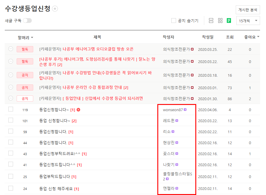266x195 pixels.
Task: Open post 등업 신청 해주세요
Action: (x=56, y=189)
